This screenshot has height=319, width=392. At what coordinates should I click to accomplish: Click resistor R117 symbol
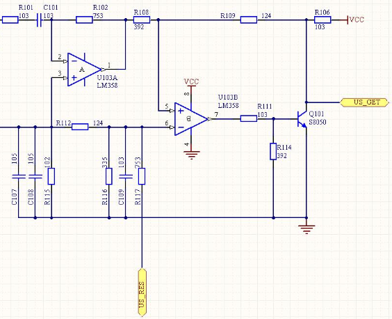pos(142,176)
